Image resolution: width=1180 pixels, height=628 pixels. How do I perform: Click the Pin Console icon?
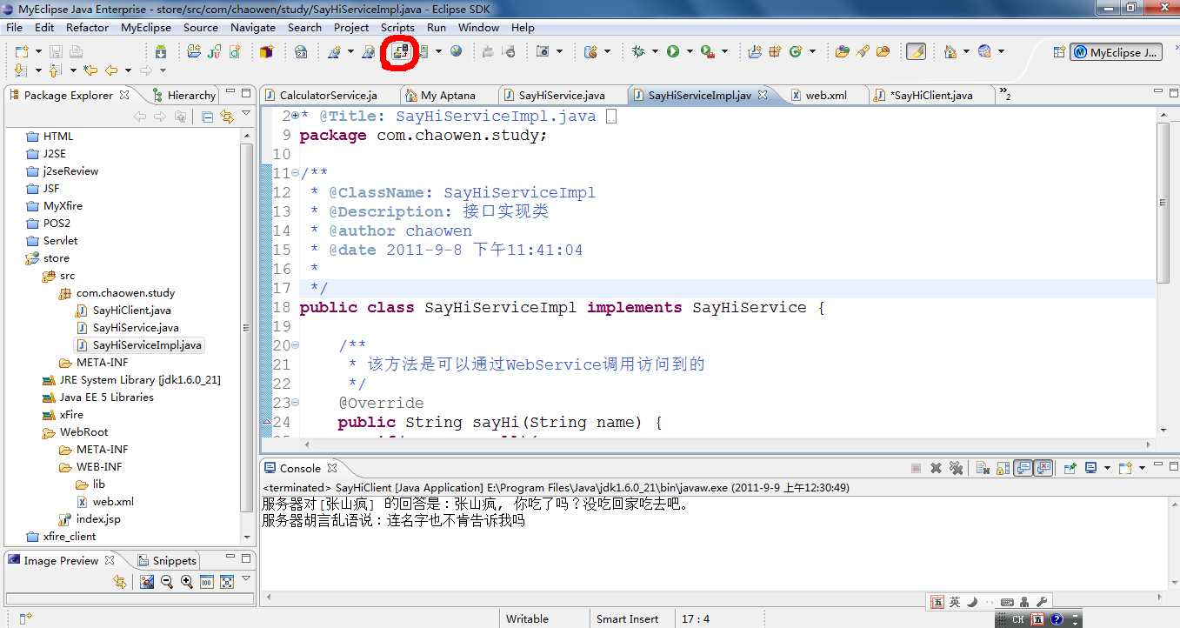point(1071,468)
